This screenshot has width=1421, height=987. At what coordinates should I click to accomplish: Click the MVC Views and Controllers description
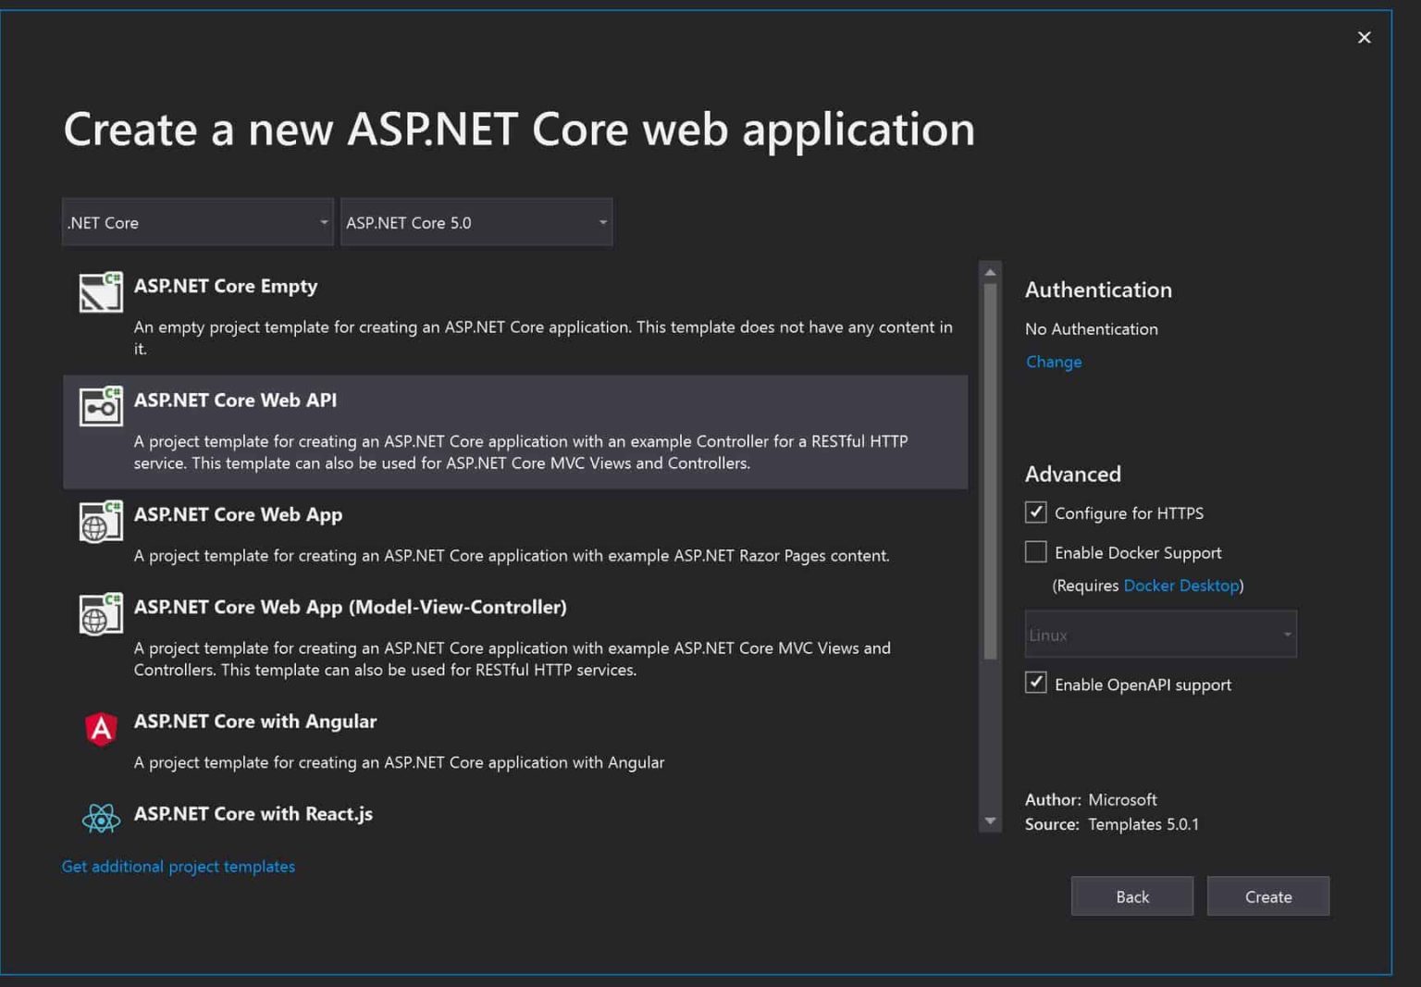click(513, 659)
